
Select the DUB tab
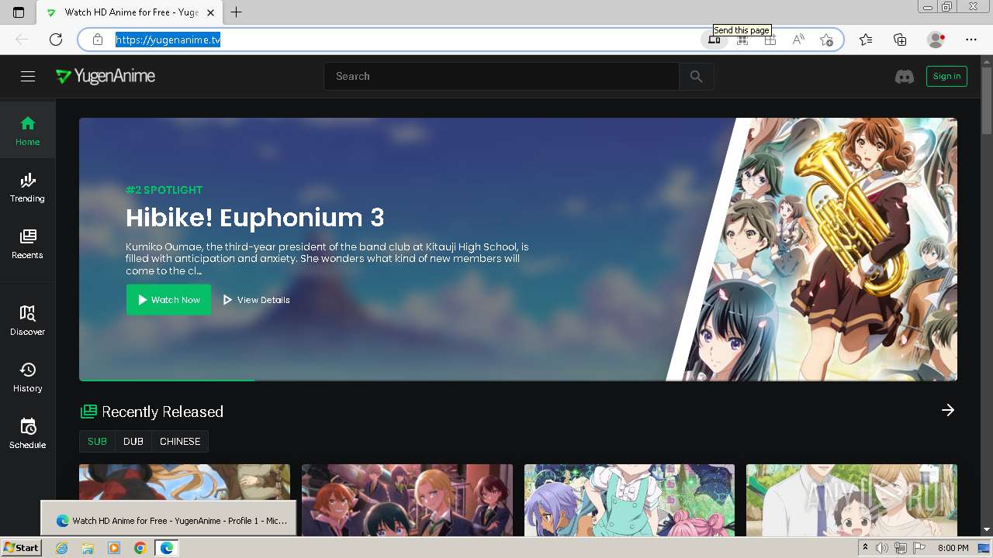coord(133,441)
